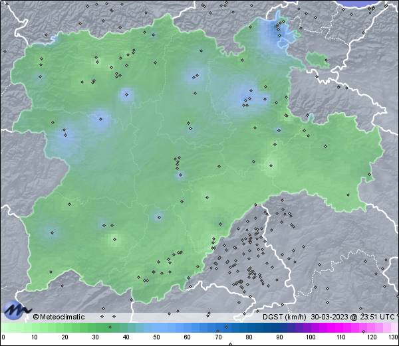399x346 pixels.
Task: Pick the blue color above 60
Action: 188,327
